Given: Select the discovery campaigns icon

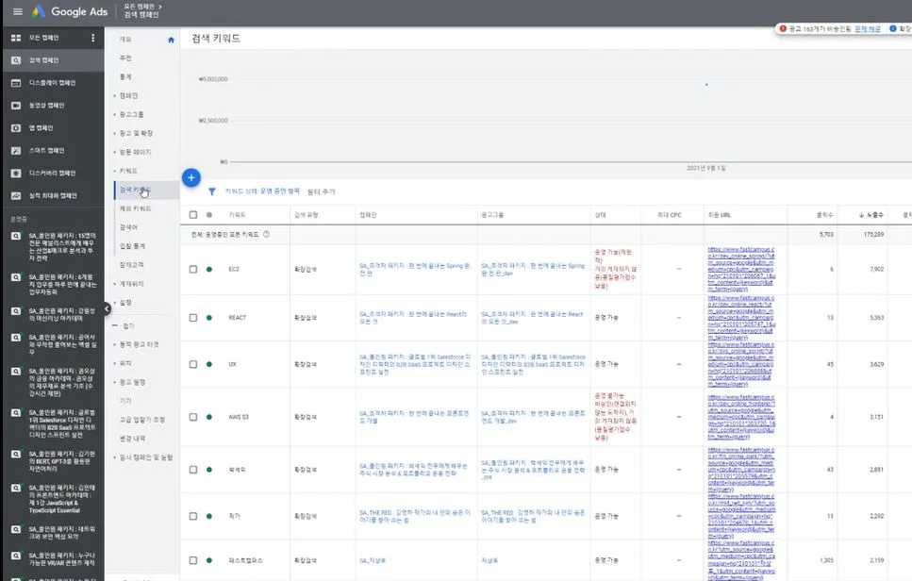Looking at the screenshot, I should 16,174.
